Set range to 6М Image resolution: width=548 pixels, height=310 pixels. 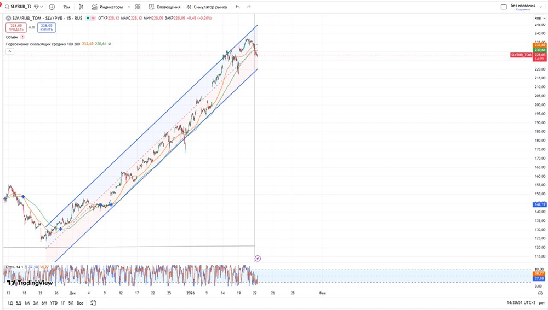pos(44,303)
